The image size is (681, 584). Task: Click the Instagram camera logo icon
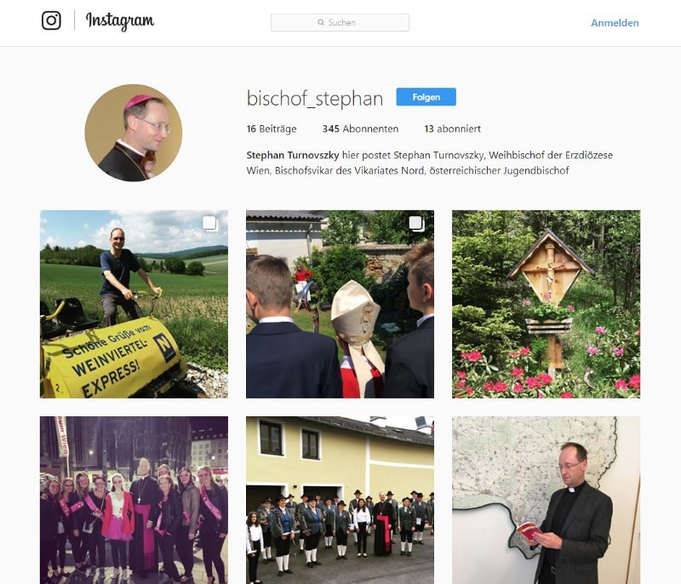tap(51, 20)
